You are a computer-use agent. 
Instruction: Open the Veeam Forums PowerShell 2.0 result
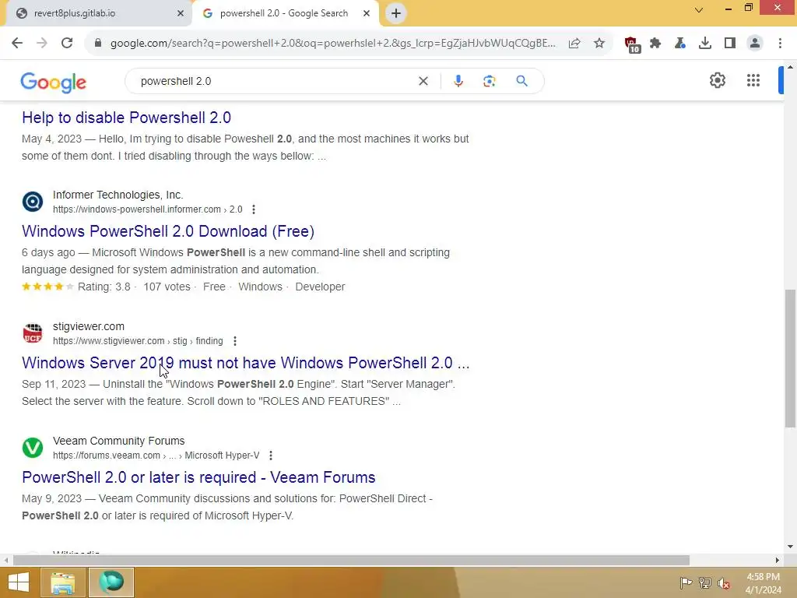click(198, 477)
